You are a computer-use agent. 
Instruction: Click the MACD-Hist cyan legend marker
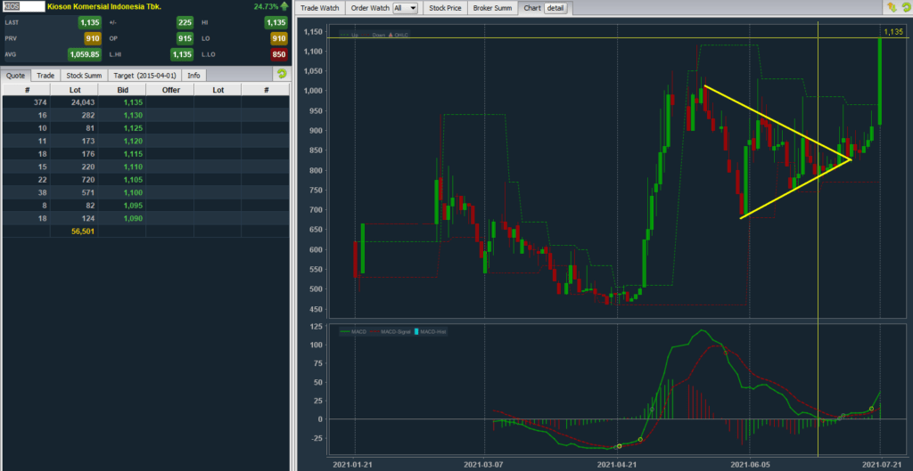click(x=416, y=331)
